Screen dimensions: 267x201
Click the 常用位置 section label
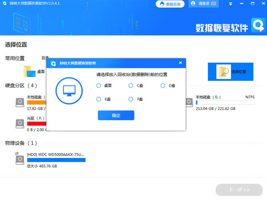pyautogui.click(x=15, y=58)
